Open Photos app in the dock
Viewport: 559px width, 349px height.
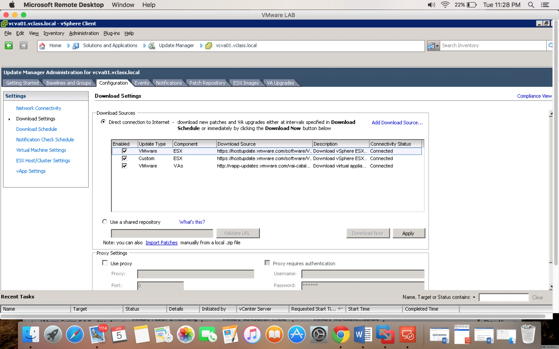click(x=186, y=334)
